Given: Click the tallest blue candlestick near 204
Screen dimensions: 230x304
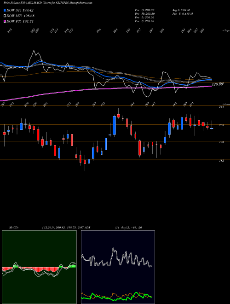Looking at the screenshot, I should (x=115, y=125).
